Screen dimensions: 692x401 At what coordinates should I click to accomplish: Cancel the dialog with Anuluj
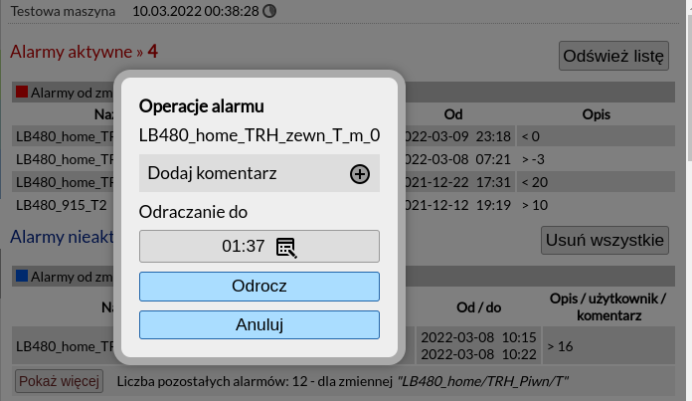[x=259, y=325]
